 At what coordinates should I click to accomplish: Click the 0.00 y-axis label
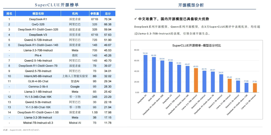[137, 93]
